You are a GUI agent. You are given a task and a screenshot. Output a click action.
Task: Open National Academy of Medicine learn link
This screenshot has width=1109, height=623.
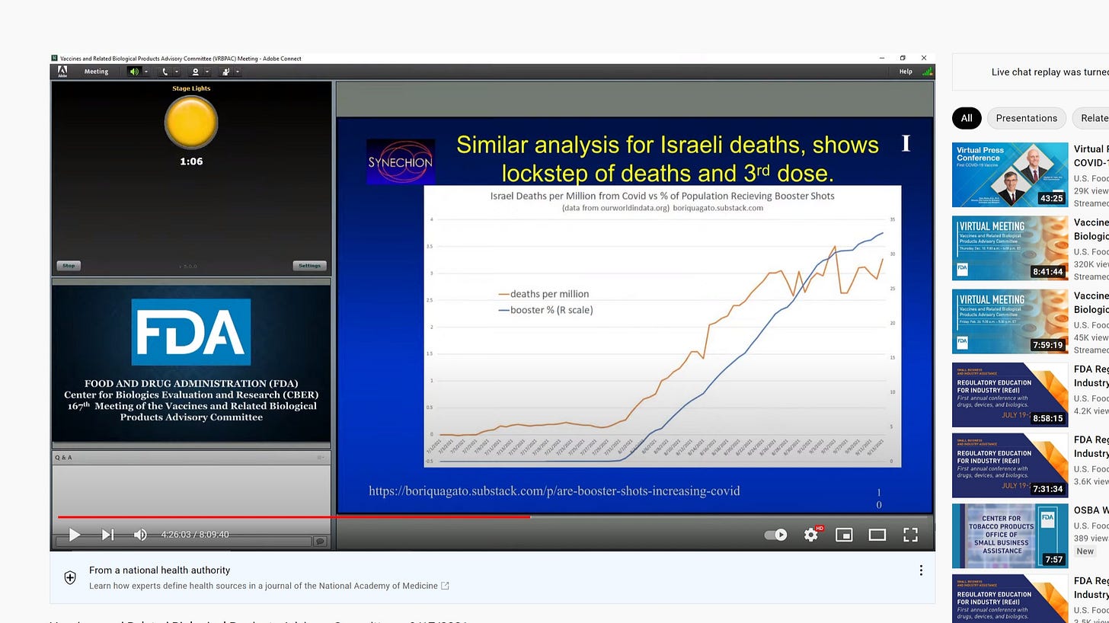(x=269, y=586)
